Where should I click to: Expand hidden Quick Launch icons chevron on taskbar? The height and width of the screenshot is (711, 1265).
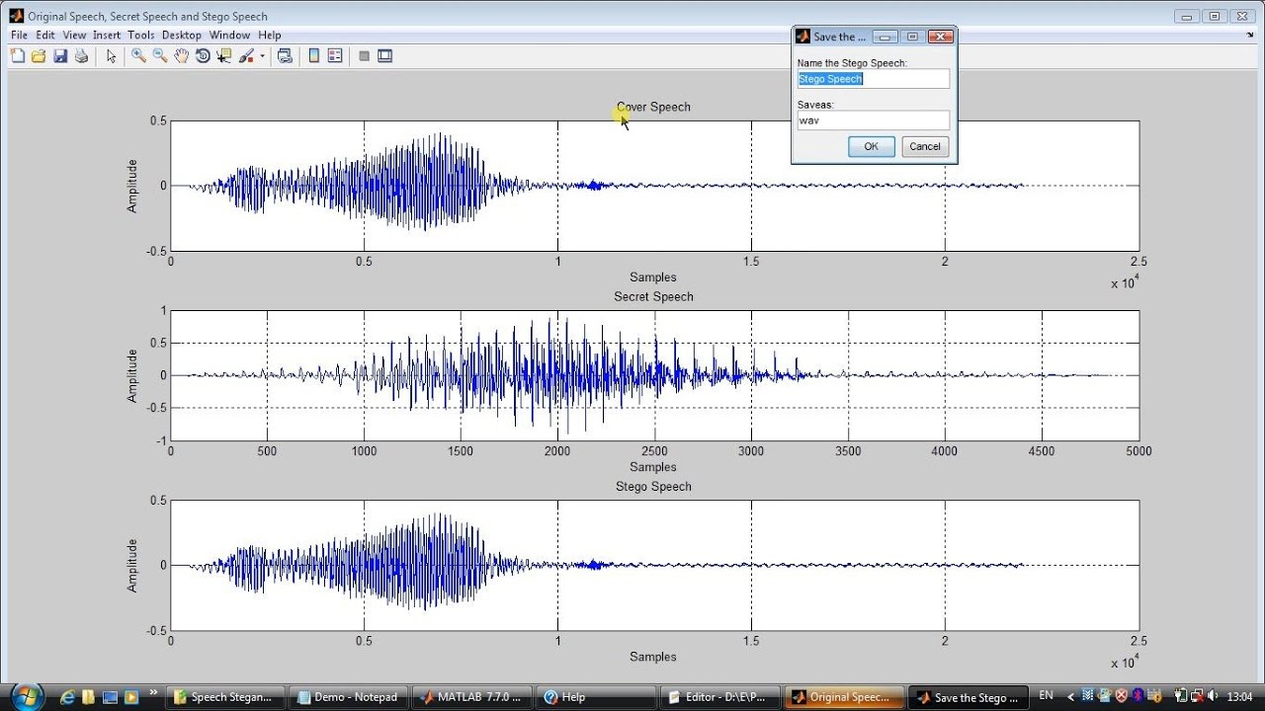[153, 693]
